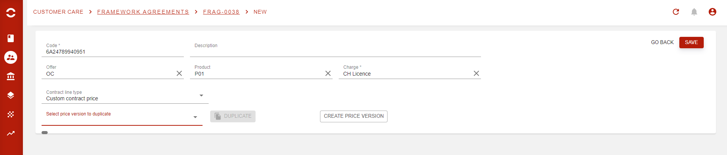
Task: Click the app logo in sidebar
Action: click(11, 13)
